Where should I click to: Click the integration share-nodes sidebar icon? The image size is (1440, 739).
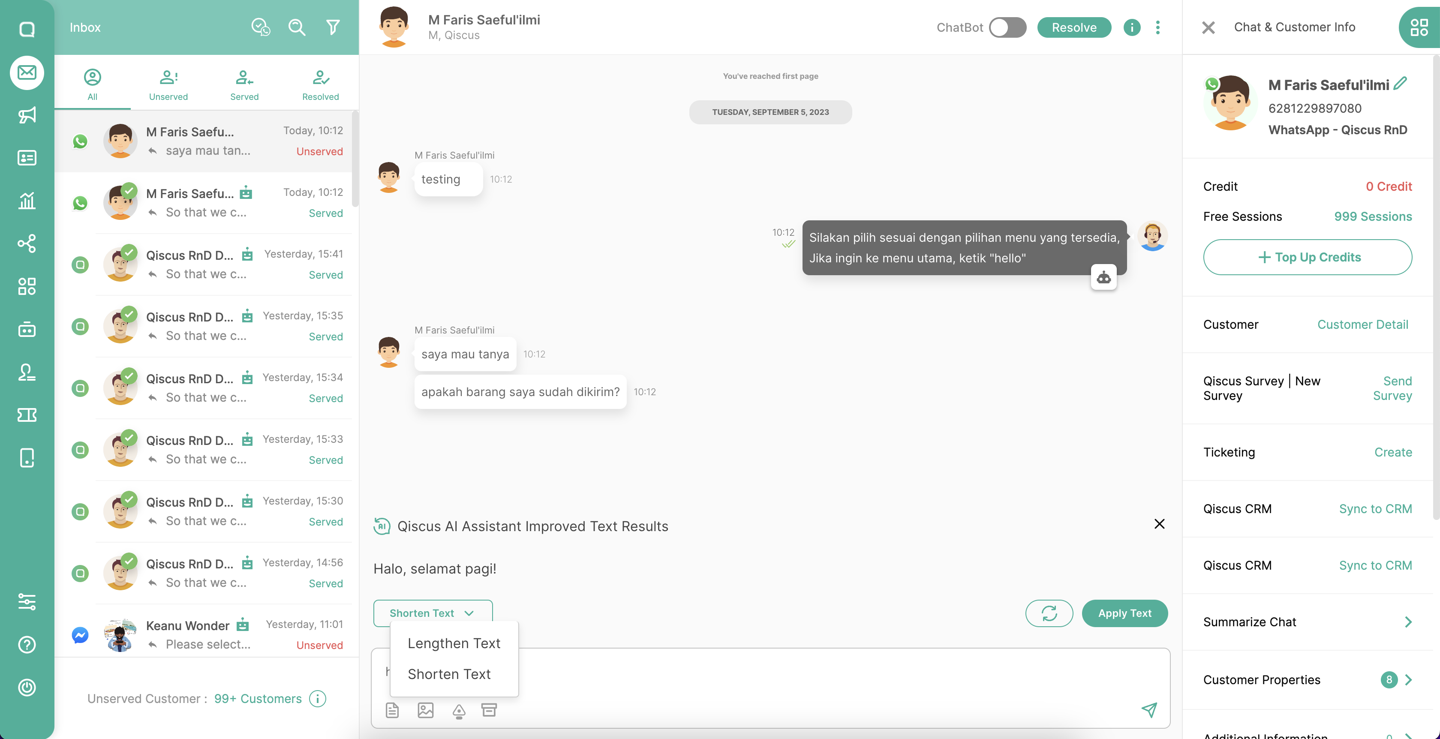point(27,243)
